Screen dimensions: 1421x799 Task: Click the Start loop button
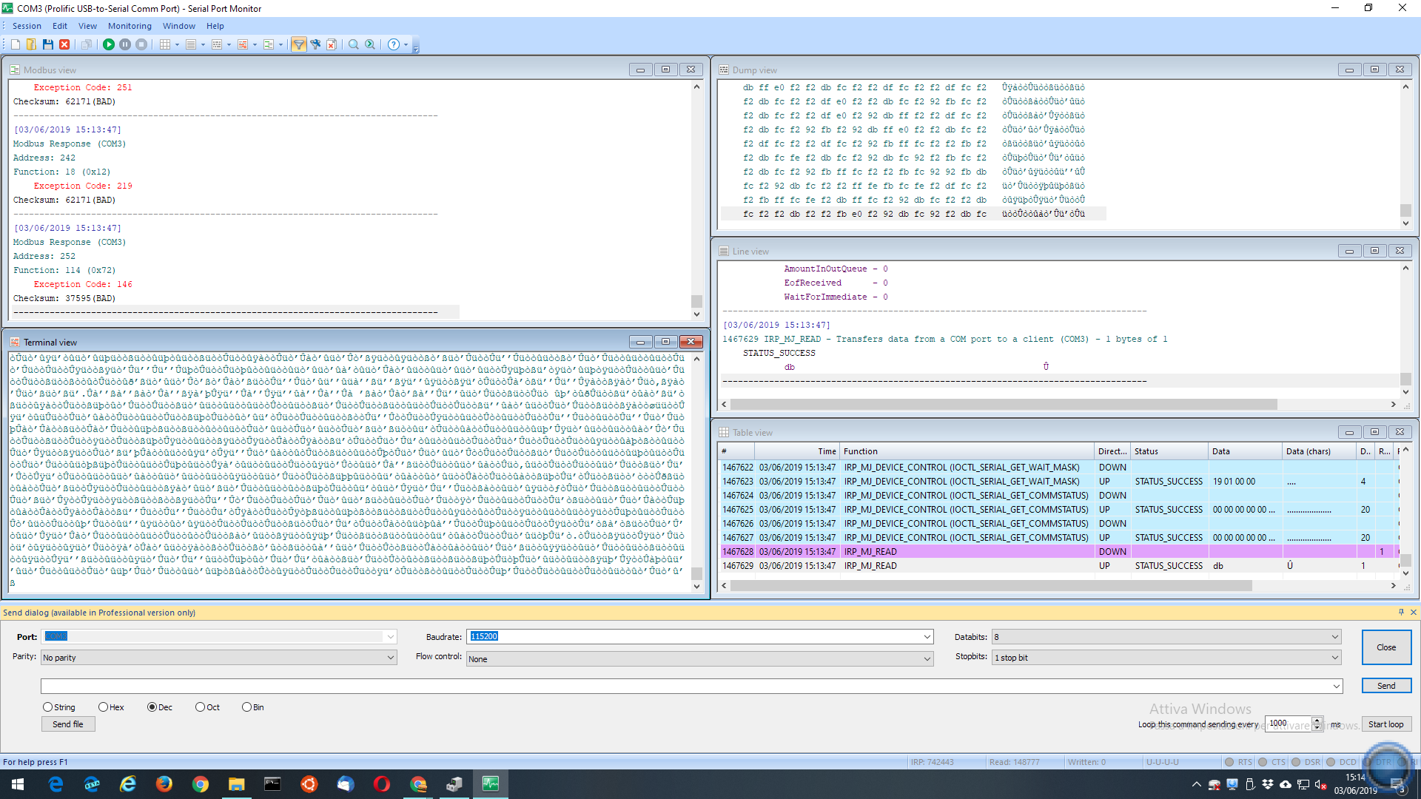1386,723
